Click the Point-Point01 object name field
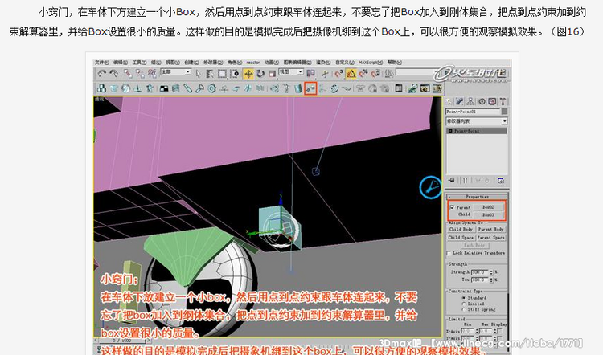The width and height of the screenshot is (603, 355). (473, 112)
